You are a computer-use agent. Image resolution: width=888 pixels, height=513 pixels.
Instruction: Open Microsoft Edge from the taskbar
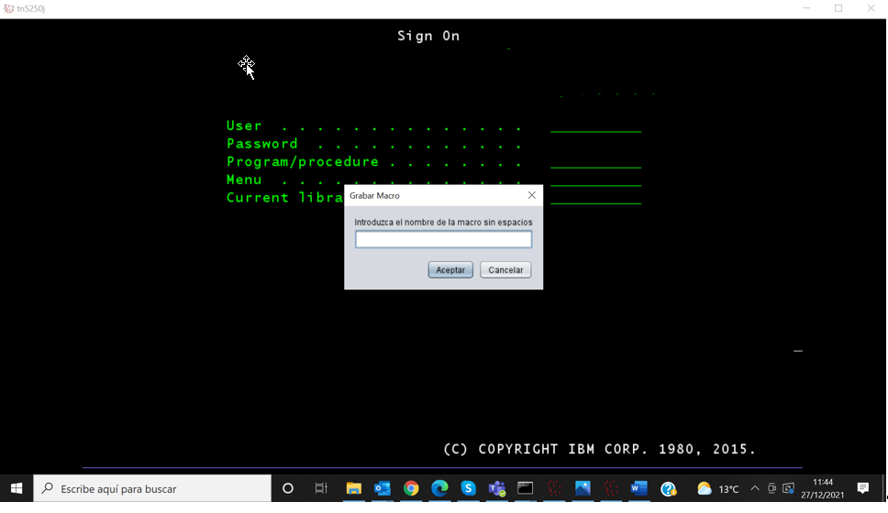[439, 488]
